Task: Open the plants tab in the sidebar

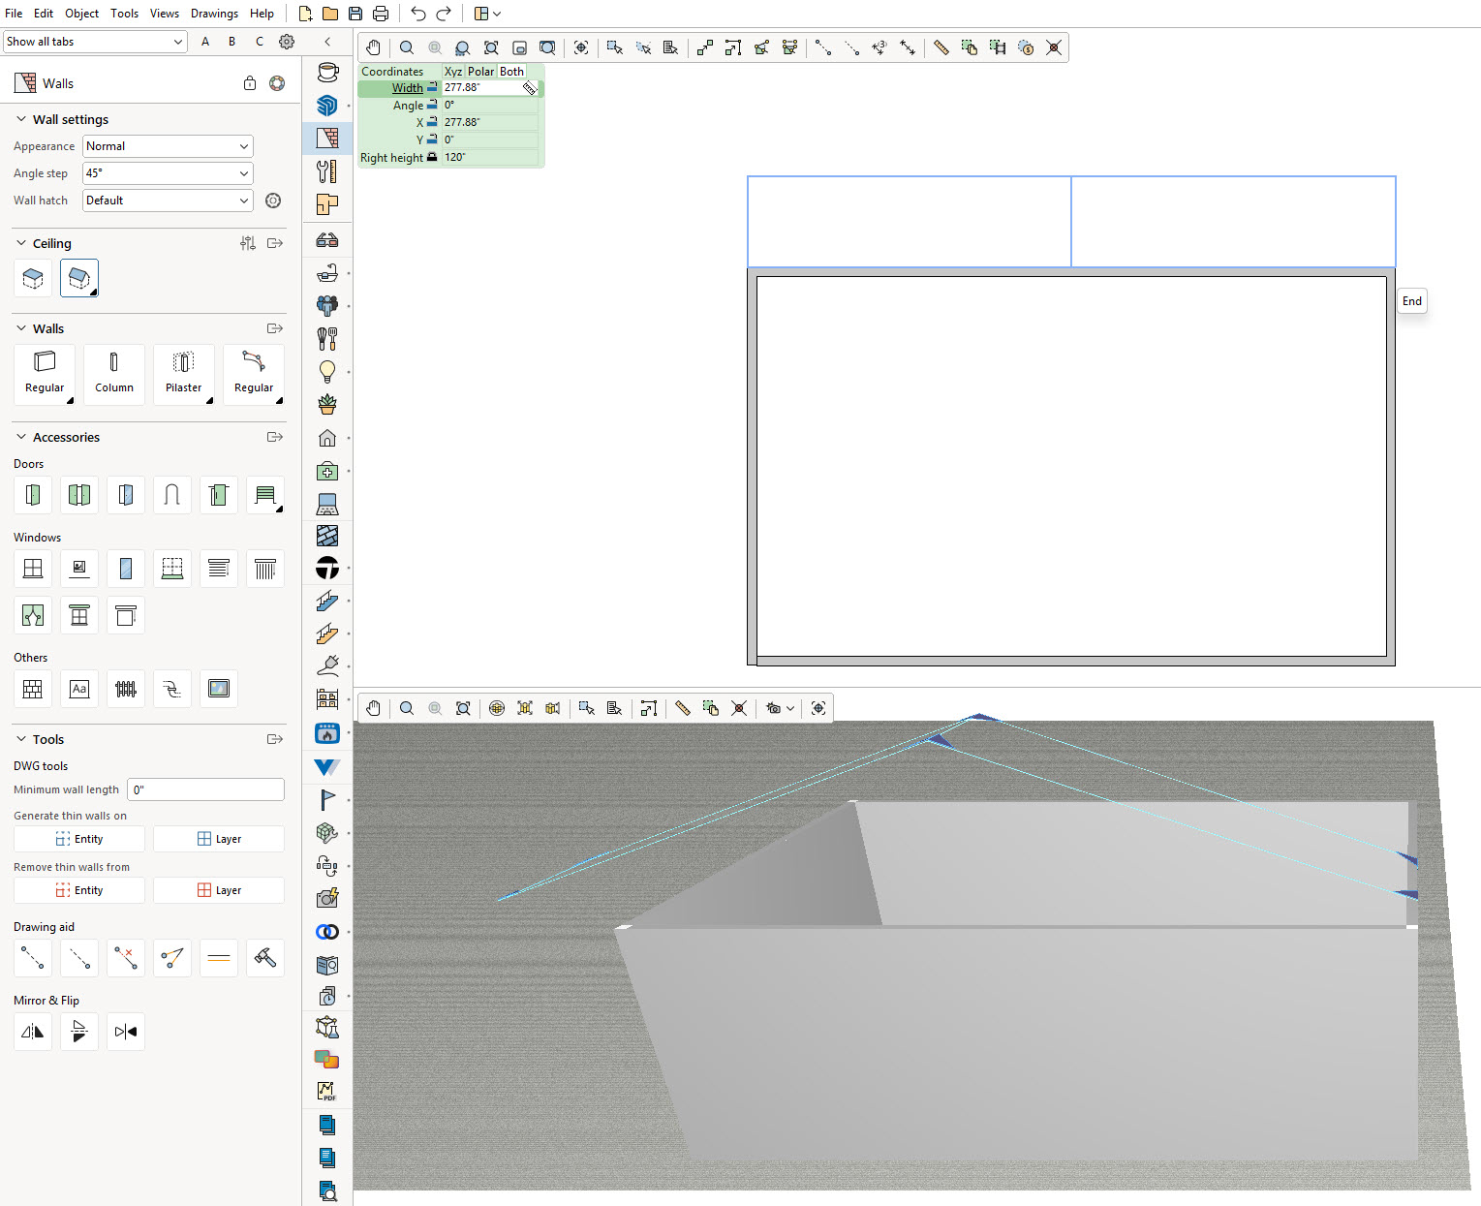Action: coord(327,404)
